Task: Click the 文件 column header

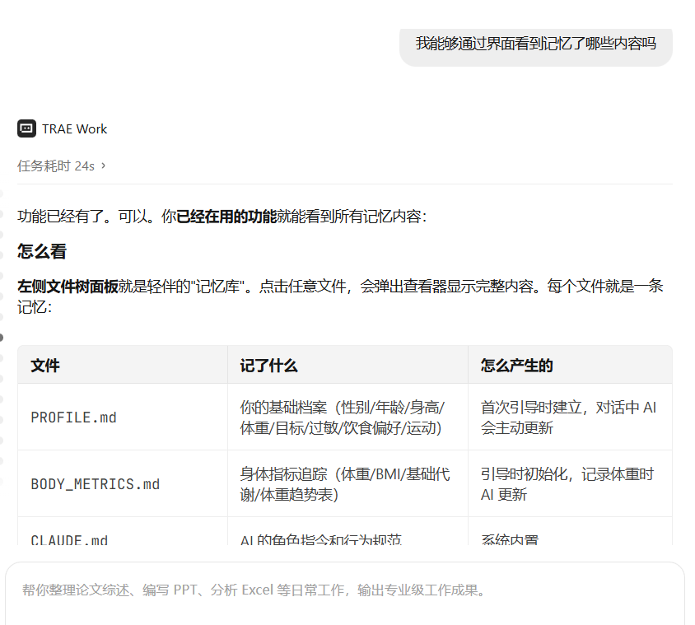Action: coord(123,366)
